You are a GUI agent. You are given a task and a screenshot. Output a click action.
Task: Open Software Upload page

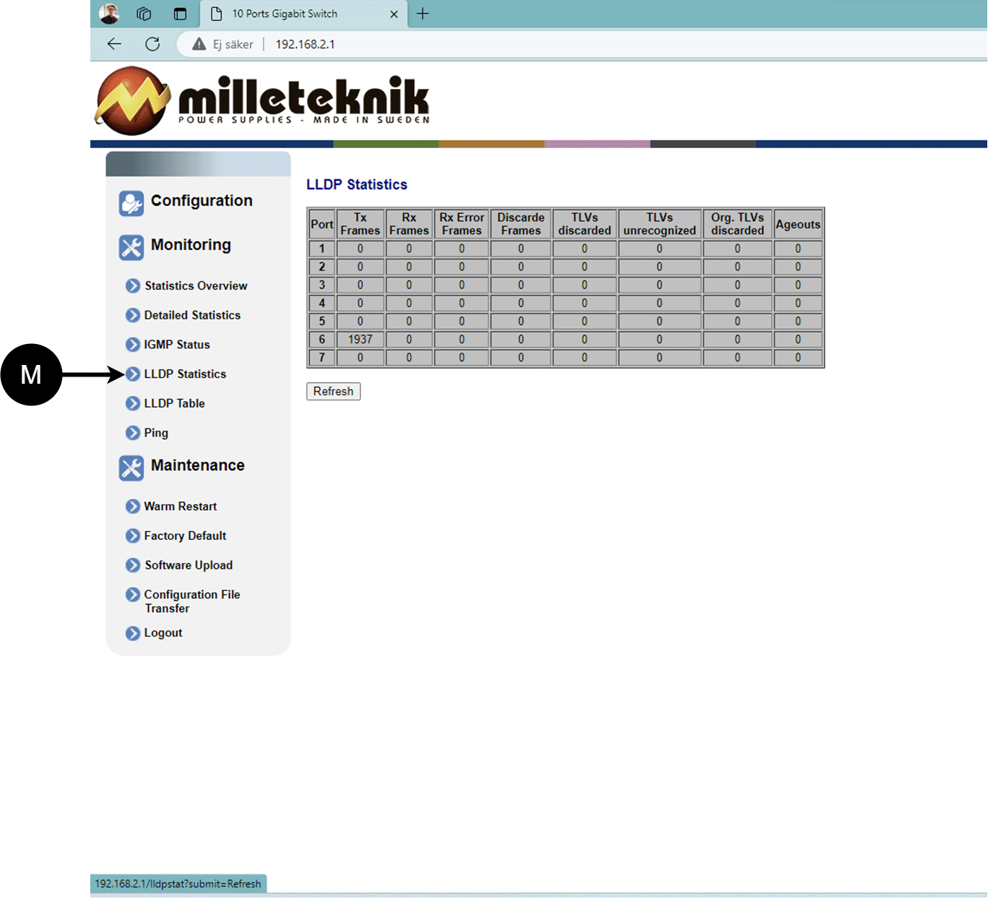pyautogui.click(x=188, y=565)
